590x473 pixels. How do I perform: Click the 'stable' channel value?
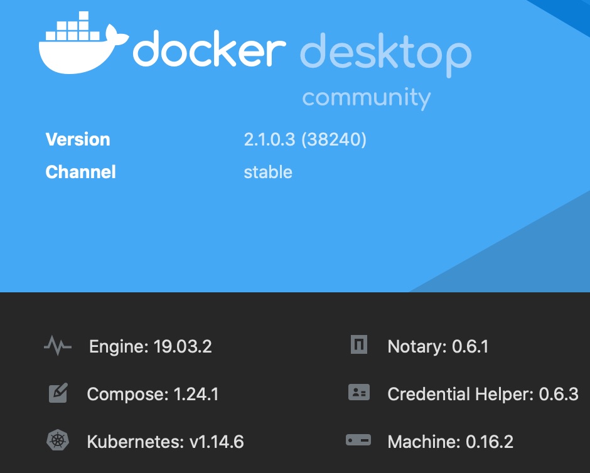click(268, 173)
